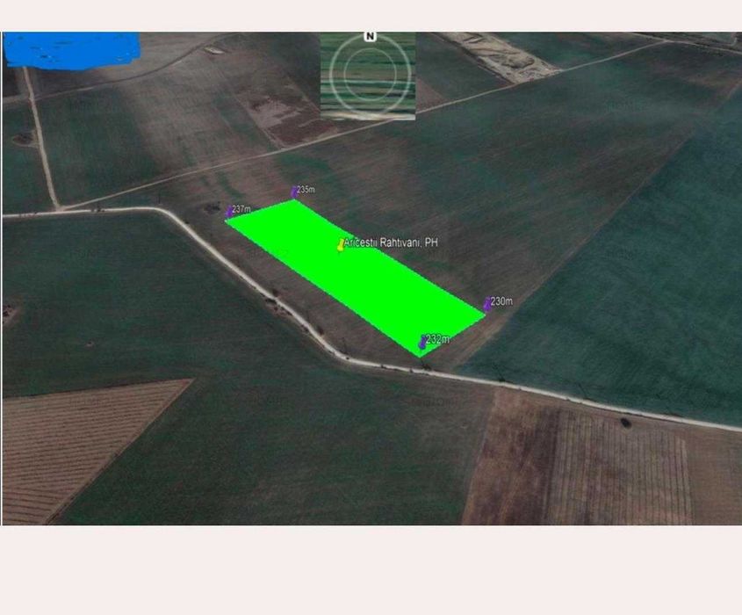Click the '237m' elevation label
This screenshot has height=615, width=742.
[241, 209]
